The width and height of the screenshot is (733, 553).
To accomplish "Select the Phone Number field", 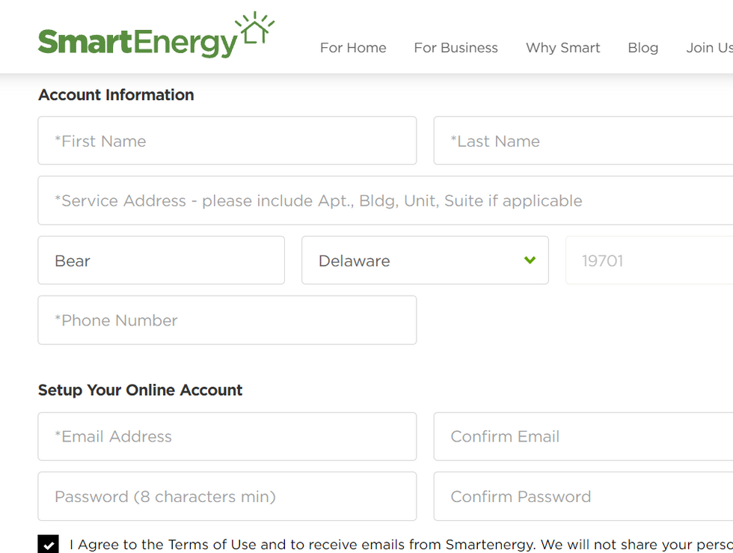I will click(x=227, y=320).
